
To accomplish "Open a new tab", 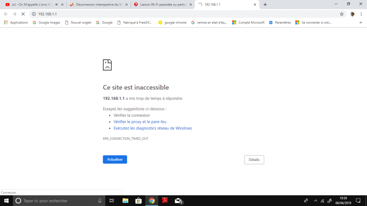I will pos(265,4).
